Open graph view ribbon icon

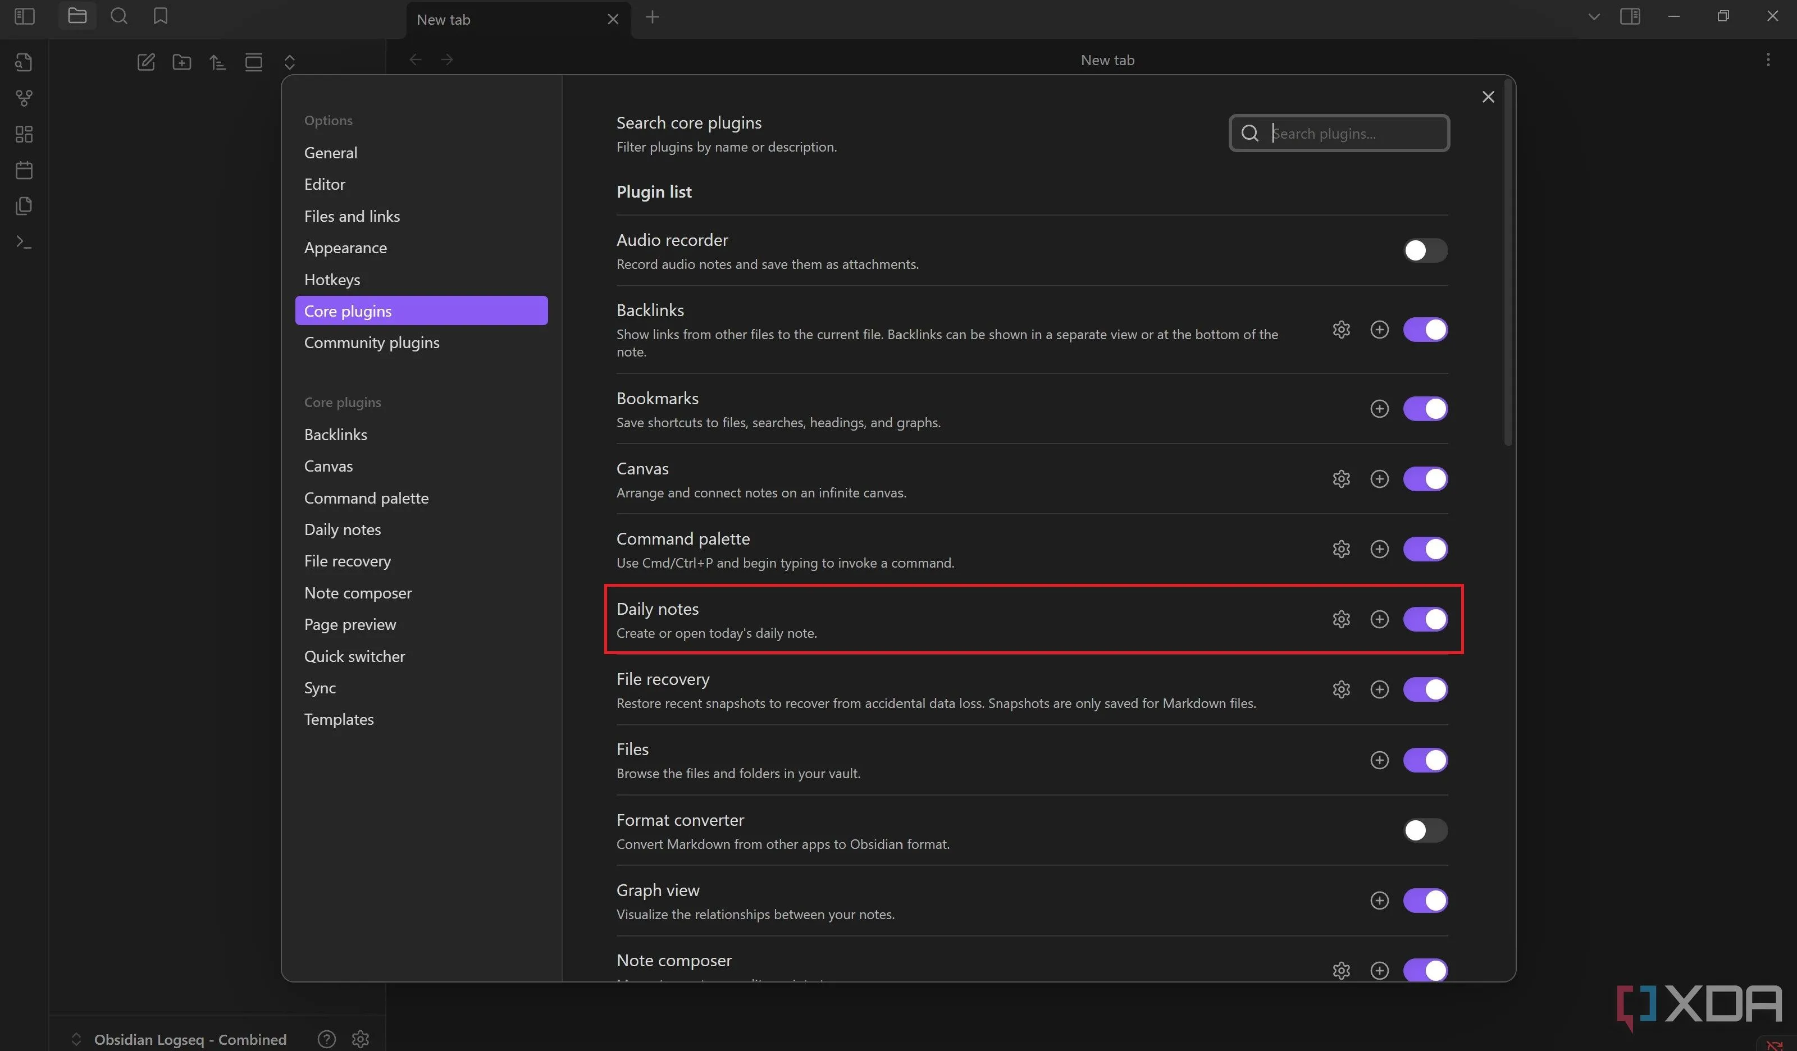pyautogui.click(x=24, y=98)
